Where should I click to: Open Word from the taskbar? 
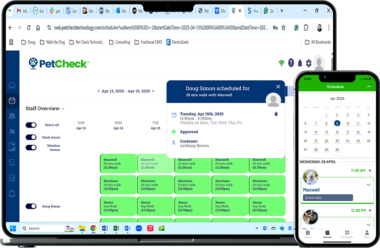(105, 228)
